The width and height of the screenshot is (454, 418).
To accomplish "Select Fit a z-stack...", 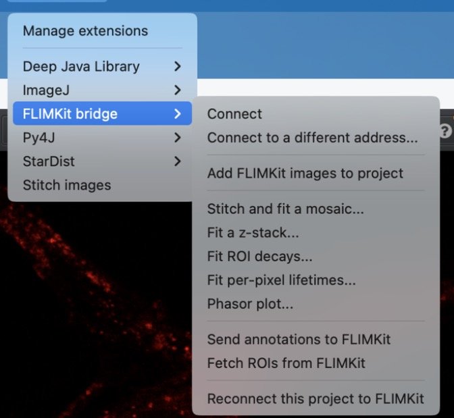I will [x=316, y=232].
